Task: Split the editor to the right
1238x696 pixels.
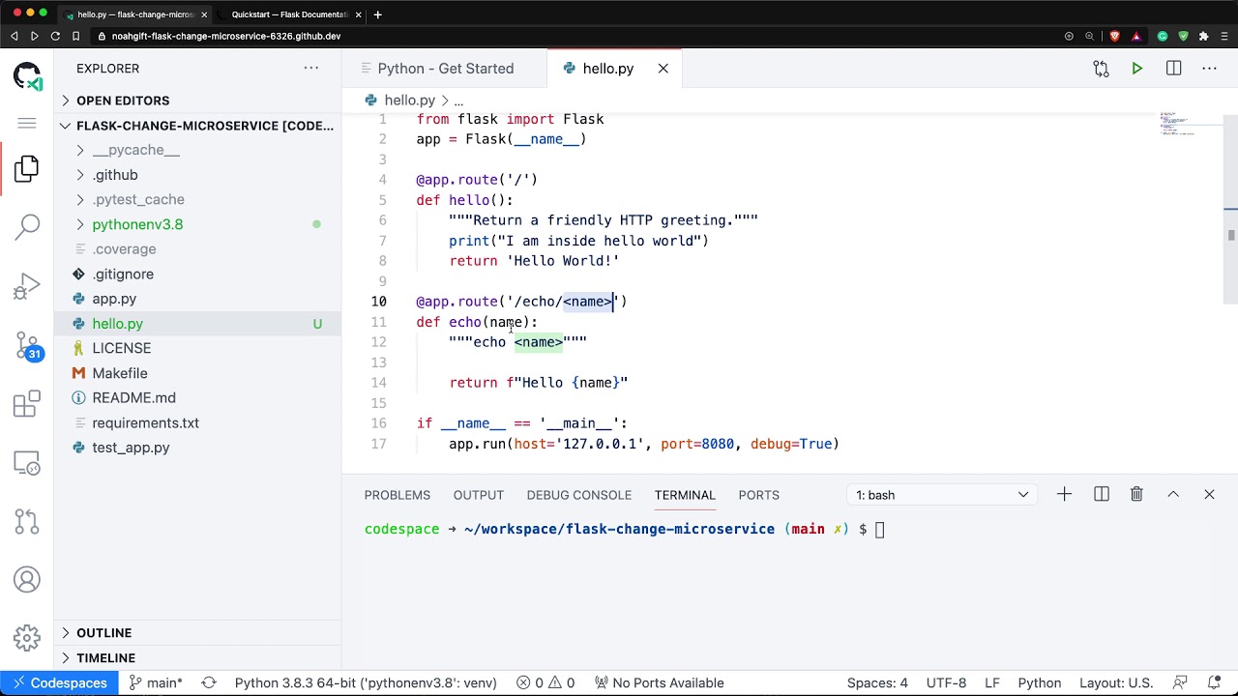Action: point(1173,69)
